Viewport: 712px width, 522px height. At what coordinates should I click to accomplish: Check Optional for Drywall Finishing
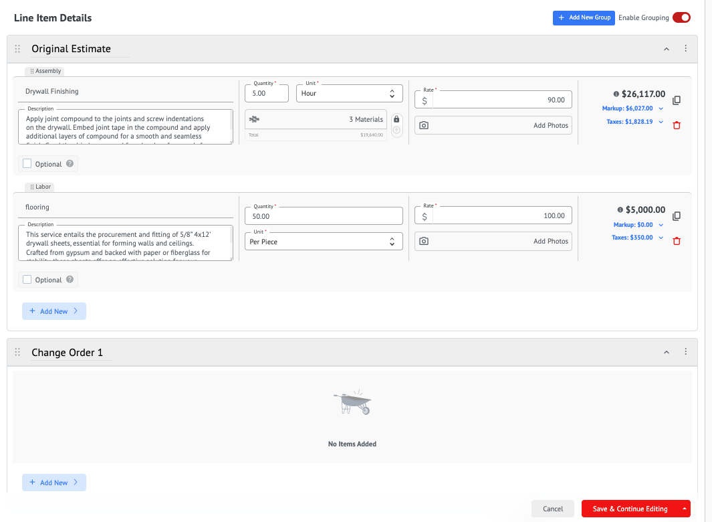[27, 164]
